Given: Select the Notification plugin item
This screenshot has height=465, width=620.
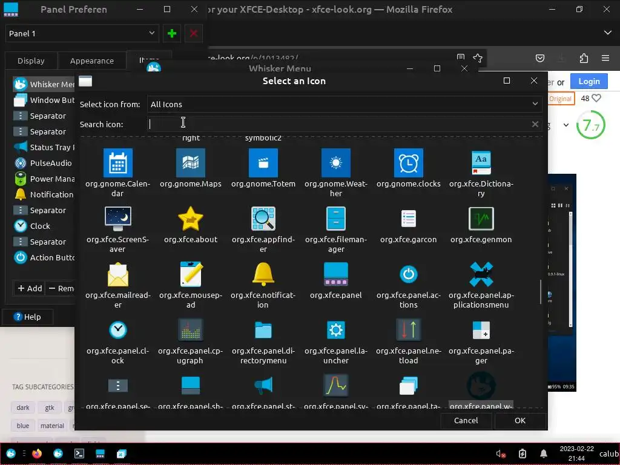Looking at the screenshot, I should [x=44, y=194].
